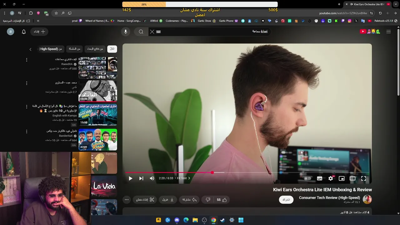Viewport: 400px width, 225px height.
Task: Toggle subtitles with the captions icon
Action: click(x=319, y=178)
